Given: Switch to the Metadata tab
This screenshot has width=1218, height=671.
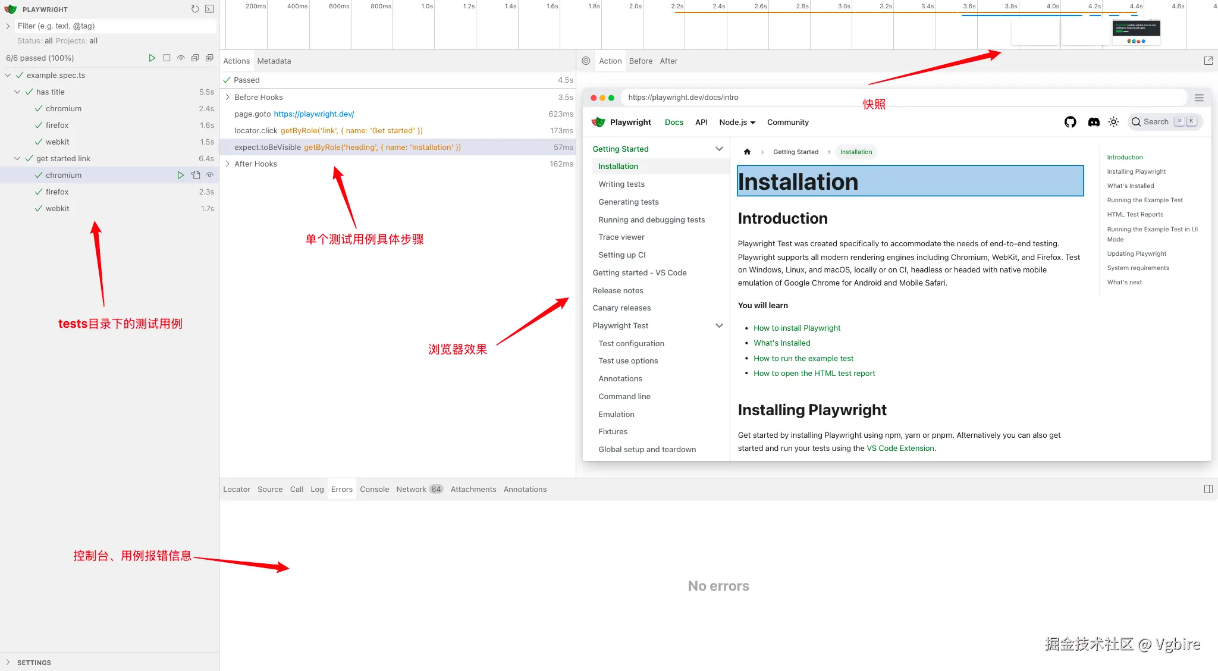Looking at the screenshot, I should click(274, 61).
